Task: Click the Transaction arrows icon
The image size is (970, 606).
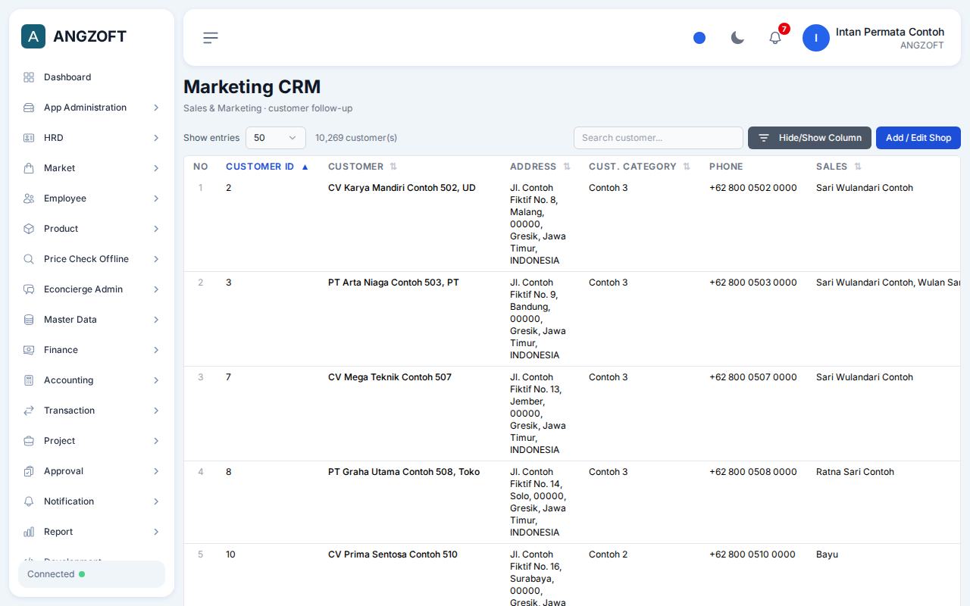Action: (x=29, y=411)
